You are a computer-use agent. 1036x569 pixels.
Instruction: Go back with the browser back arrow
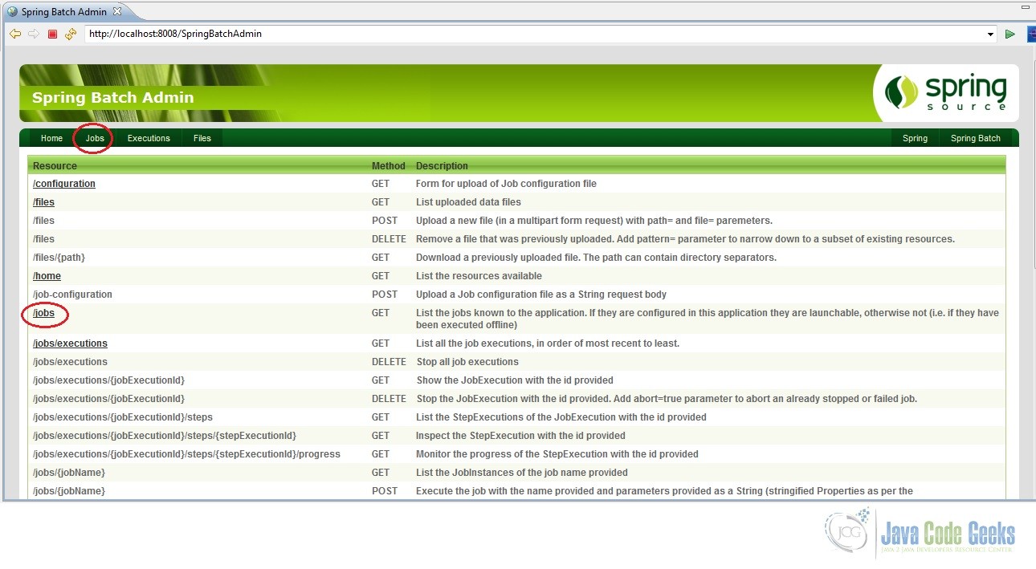tap(15, 34)
